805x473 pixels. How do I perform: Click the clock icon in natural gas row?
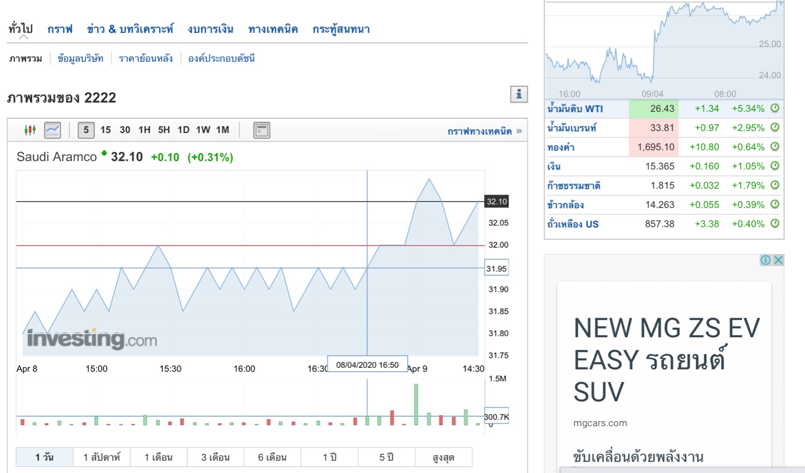point(775,185)
